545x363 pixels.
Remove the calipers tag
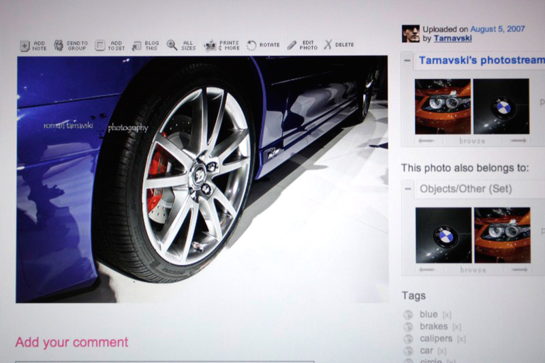coord(462,339)
